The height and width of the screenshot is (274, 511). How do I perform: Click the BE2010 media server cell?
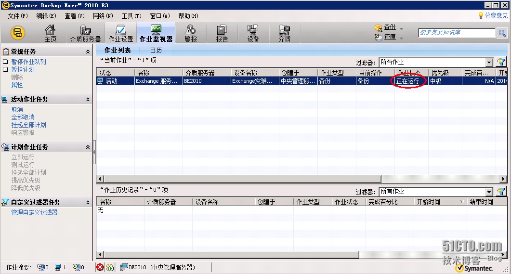207,81
